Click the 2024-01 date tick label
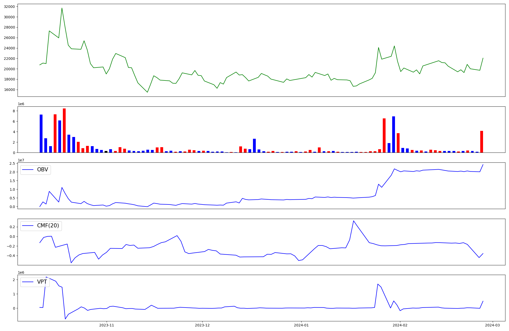 click(x=301, y=325)
